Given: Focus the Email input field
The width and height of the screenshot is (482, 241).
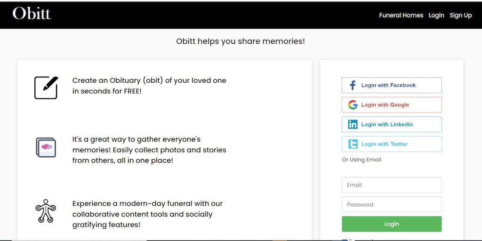Looking at the screenshot, I should [392, 185].
